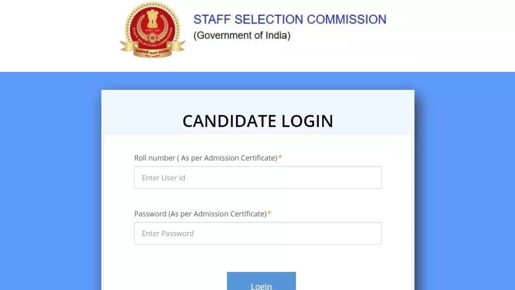Click the Password field label
Image resolution: width=515 pixels, height=290 pixels.
200,214
